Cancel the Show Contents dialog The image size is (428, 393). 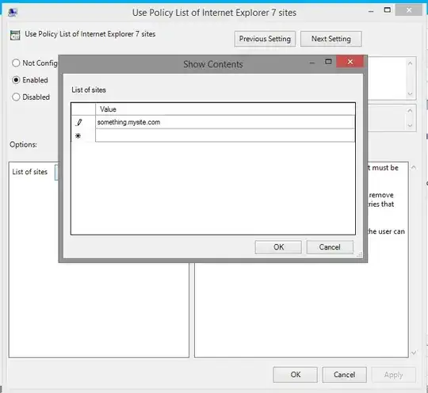330,247
